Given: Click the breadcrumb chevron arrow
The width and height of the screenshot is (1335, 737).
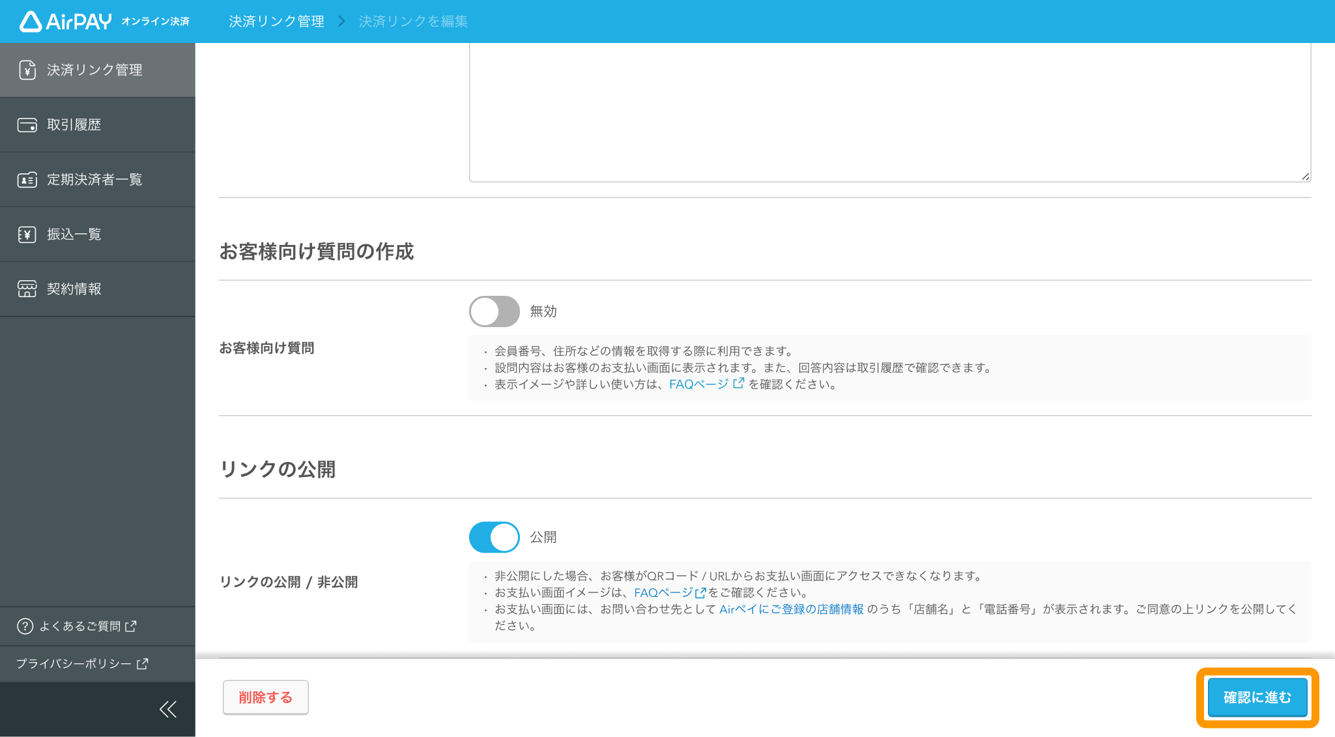Looking at the screenshot, I should tap(341, 22).
